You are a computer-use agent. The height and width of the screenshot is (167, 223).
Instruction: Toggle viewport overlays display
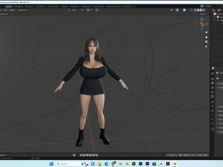point(184,10)
